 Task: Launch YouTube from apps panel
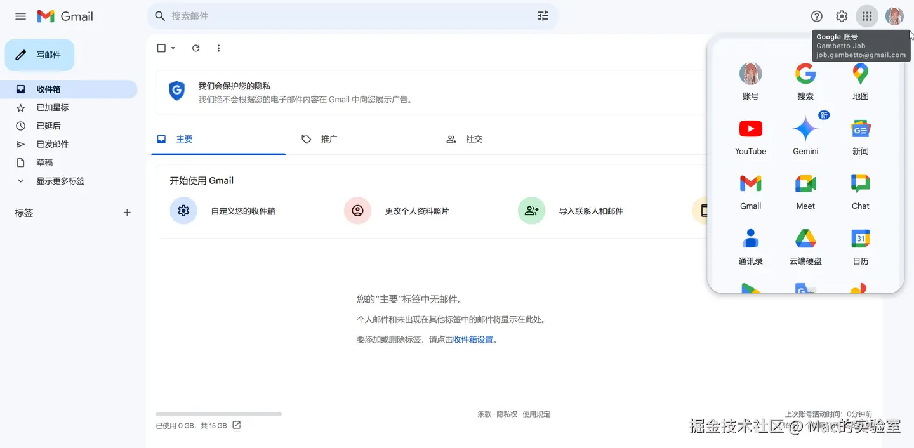tap(750, 137)
